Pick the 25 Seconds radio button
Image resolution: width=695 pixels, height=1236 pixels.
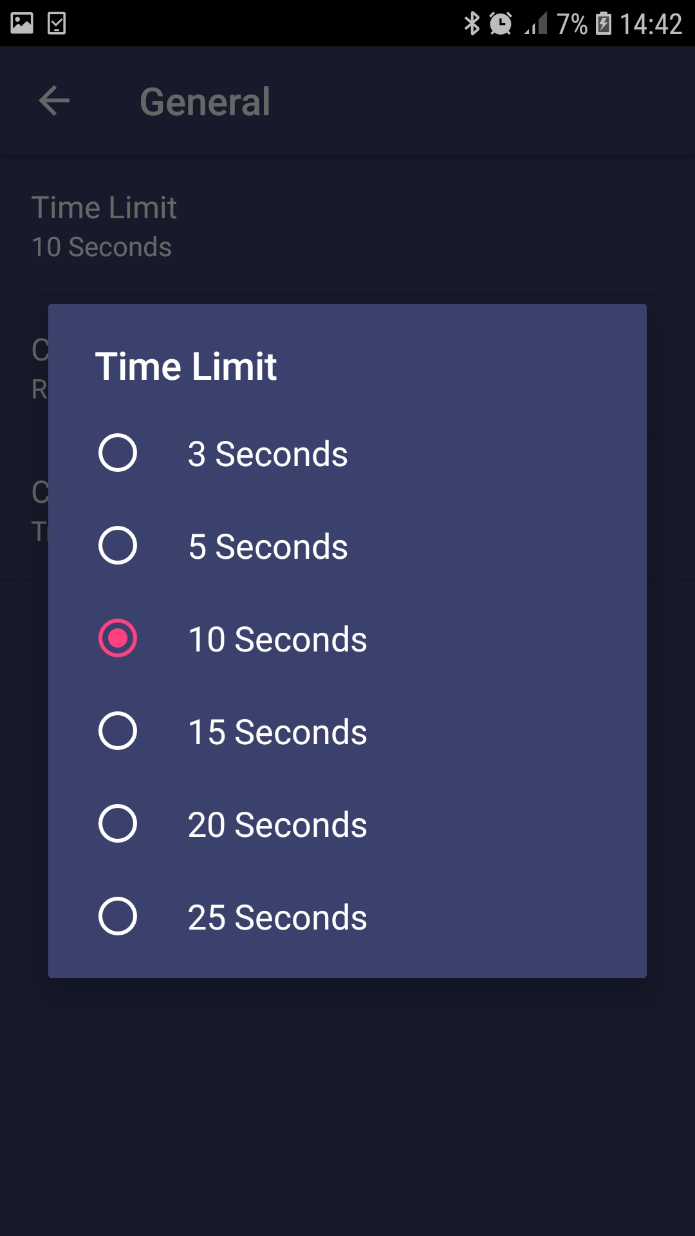click(x=118, y=917)
